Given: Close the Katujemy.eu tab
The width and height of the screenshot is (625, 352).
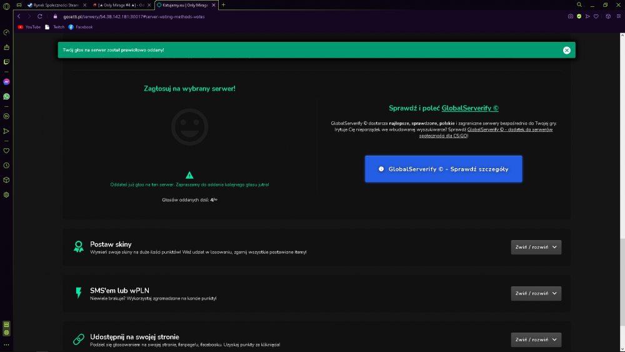Looking at the screenshot, I should (x=214, y=5).
